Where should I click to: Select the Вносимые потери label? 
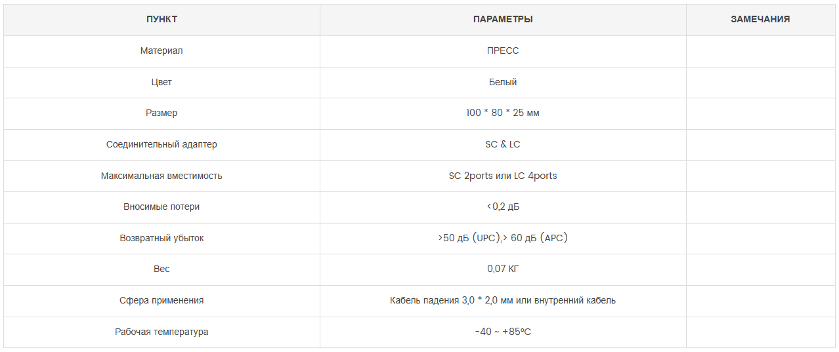tap(161, 206)
